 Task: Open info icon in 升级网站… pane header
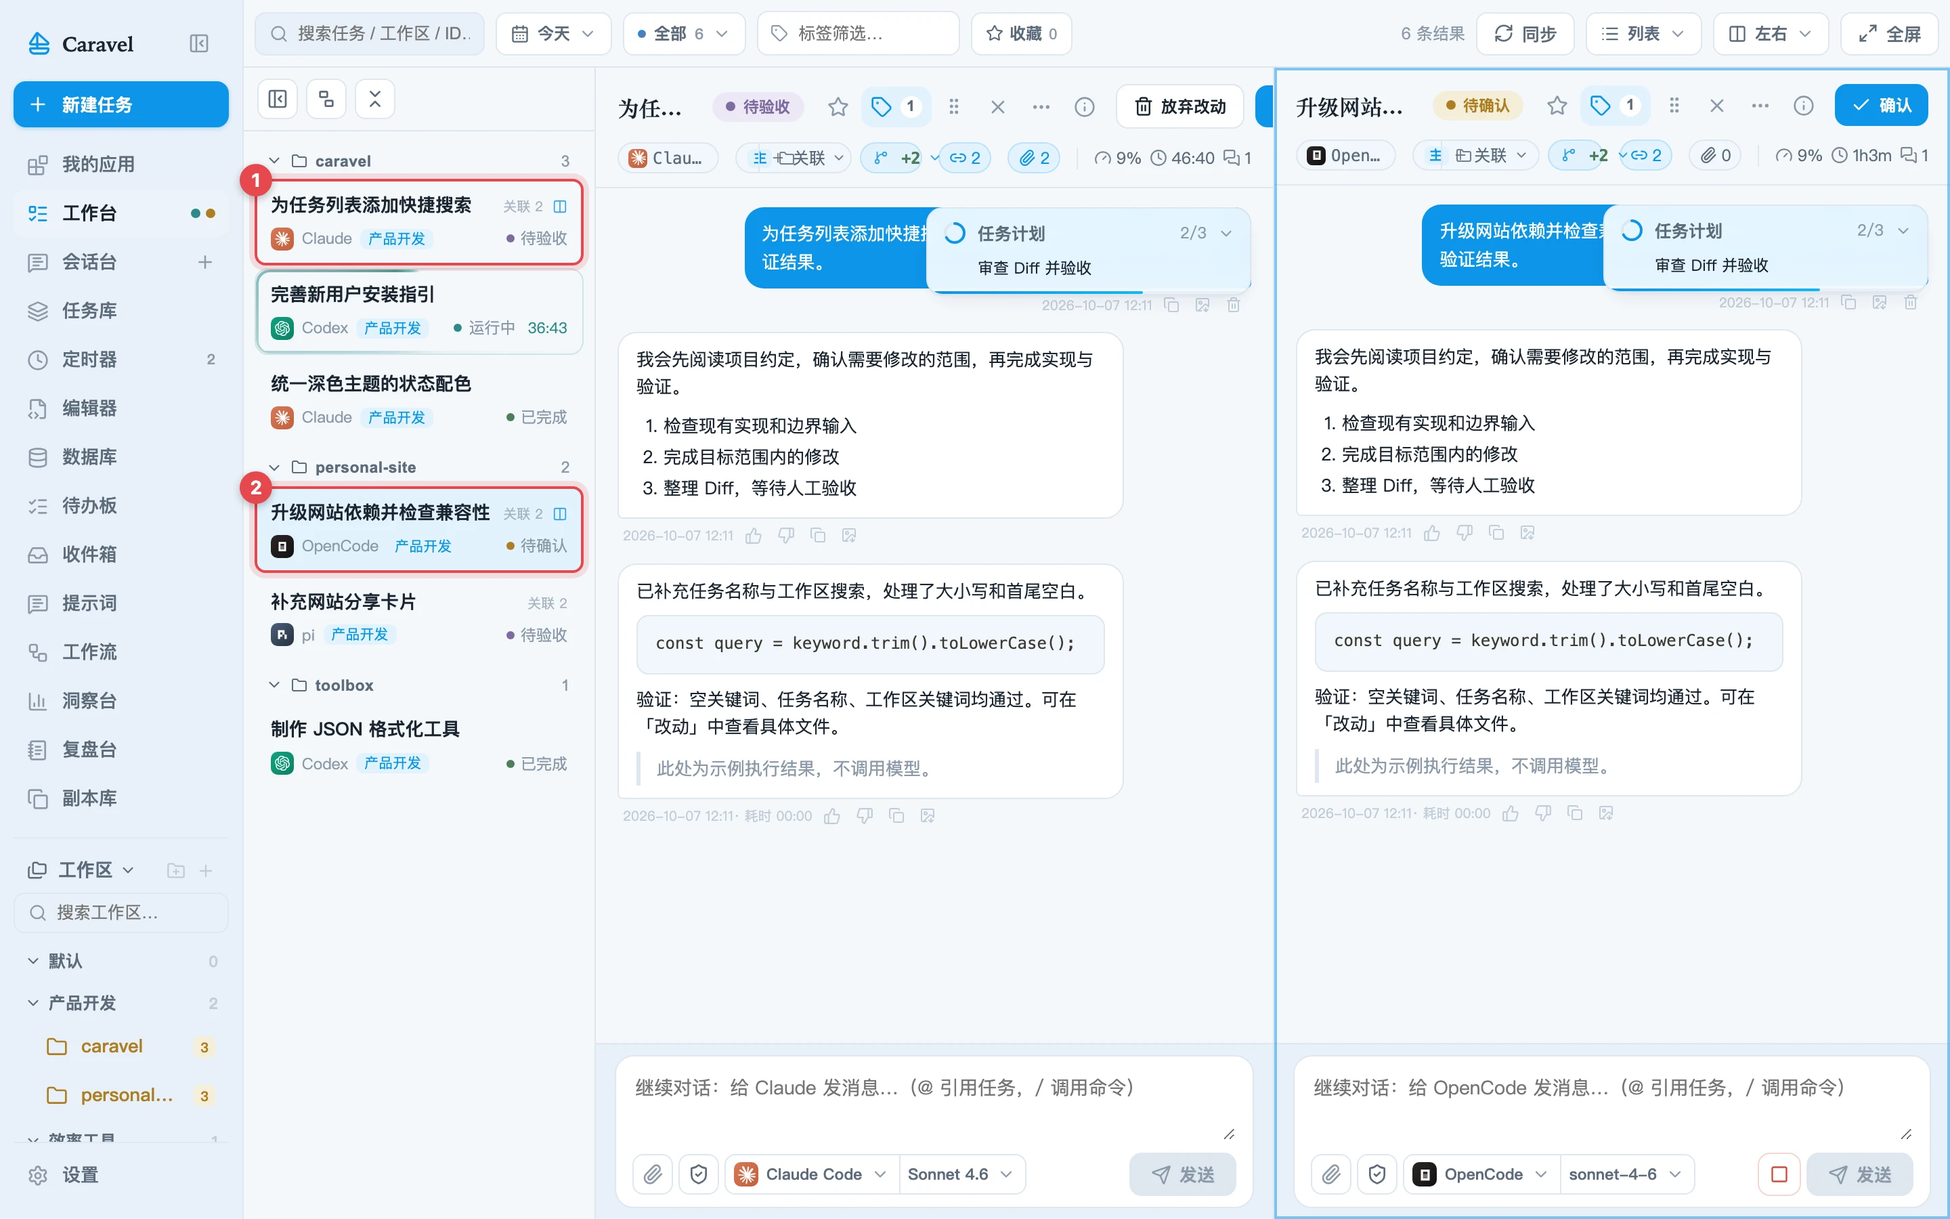pyautogui.click(x=1803, y=106)
